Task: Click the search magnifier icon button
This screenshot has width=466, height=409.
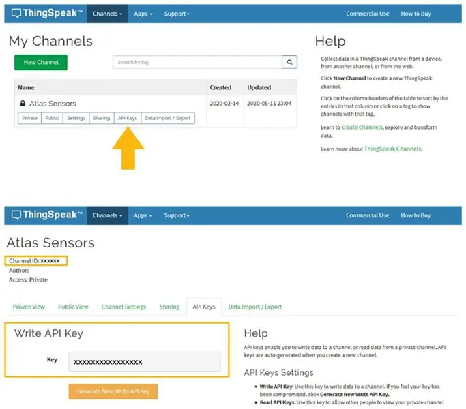Action: pyautogui.click(x=289, y=62)
